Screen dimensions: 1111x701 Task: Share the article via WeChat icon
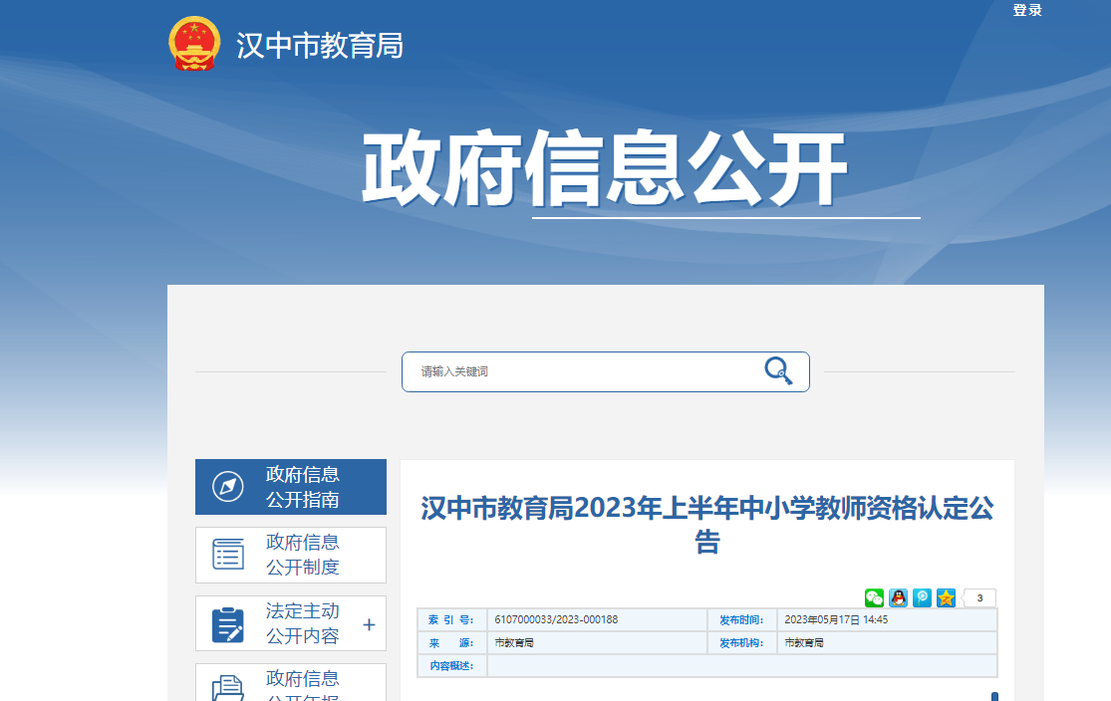point(874,597)
